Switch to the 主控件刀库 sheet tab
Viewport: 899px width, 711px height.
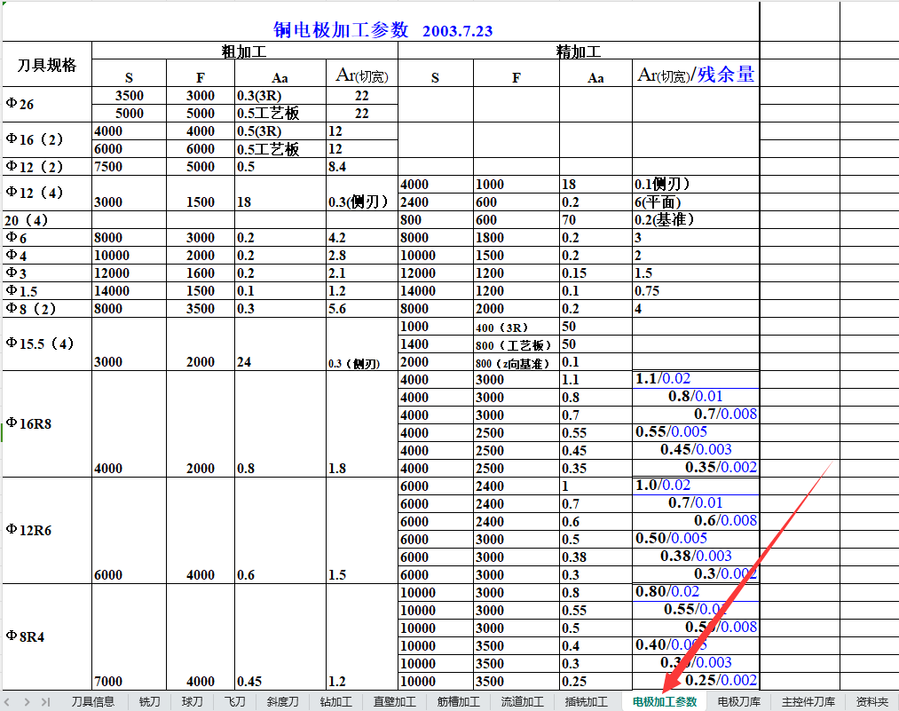(808, 701)
